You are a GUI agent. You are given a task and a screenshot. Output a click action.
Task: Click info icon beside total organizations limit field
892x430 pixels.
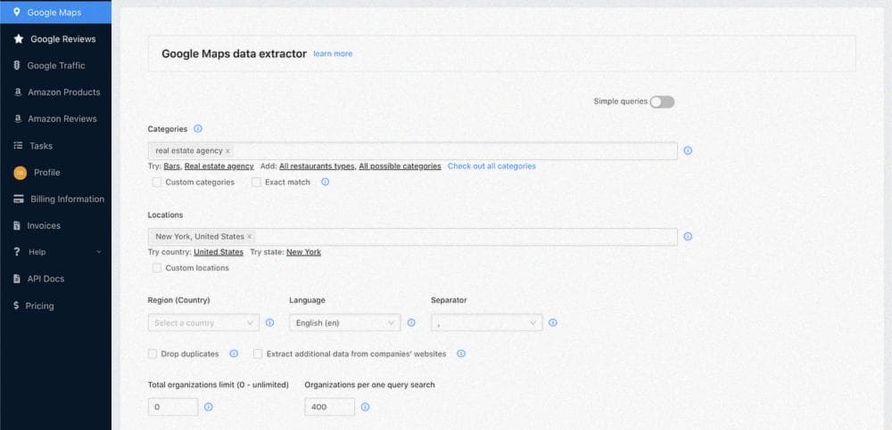[208, 407]
